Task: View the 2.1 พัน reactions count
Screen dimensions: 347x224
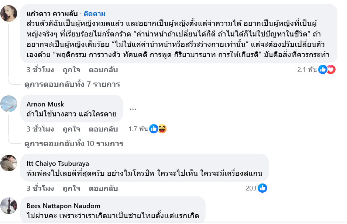Action: coord(307,70)
